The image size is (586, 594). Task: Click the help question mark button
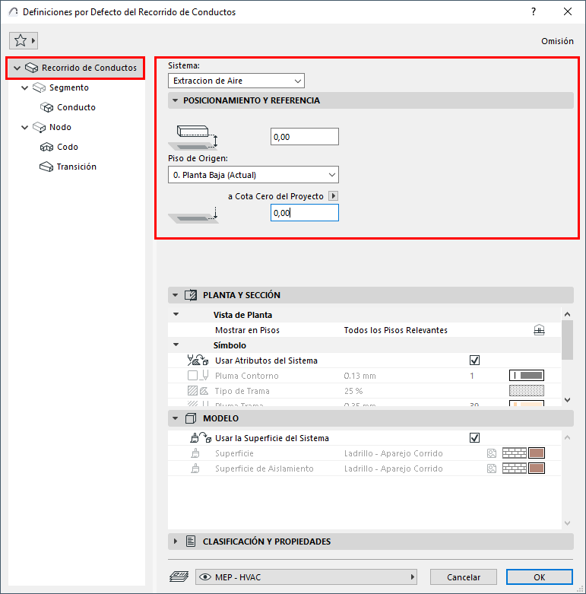tap(534, 11)
